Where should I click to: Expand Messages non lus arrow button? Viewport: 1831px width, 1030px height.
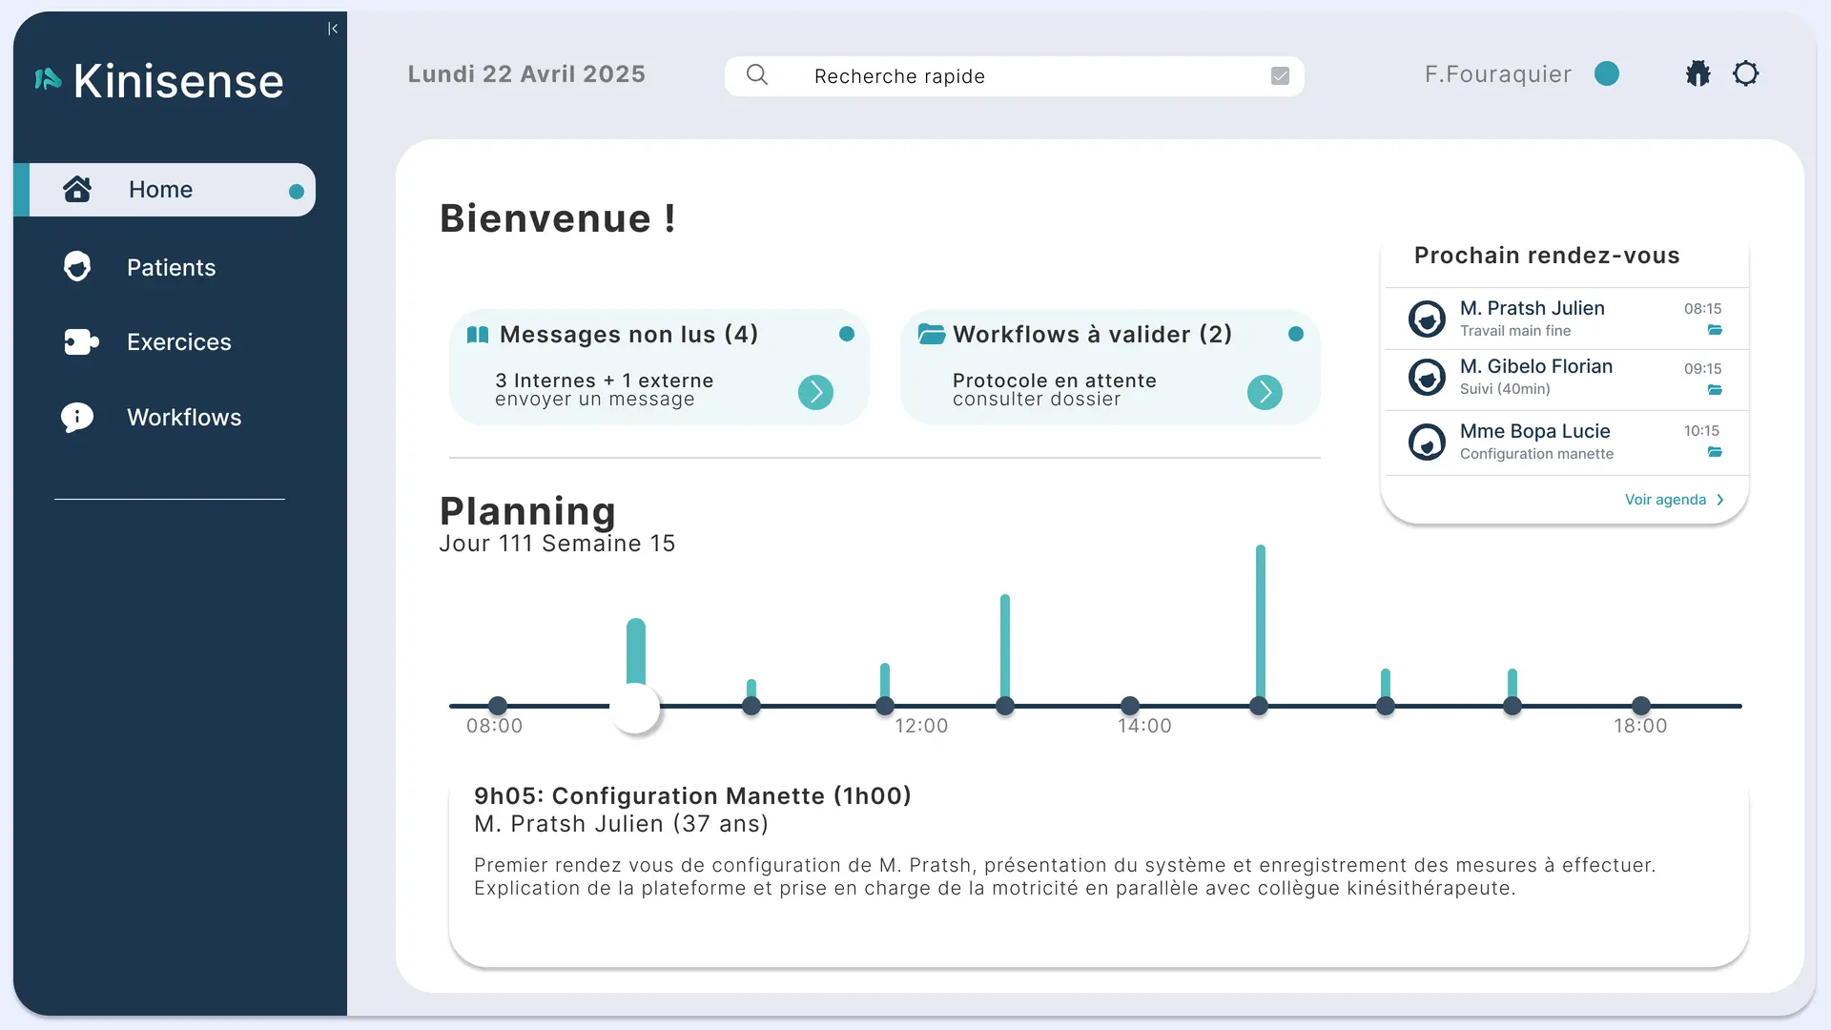click(815, 392)
